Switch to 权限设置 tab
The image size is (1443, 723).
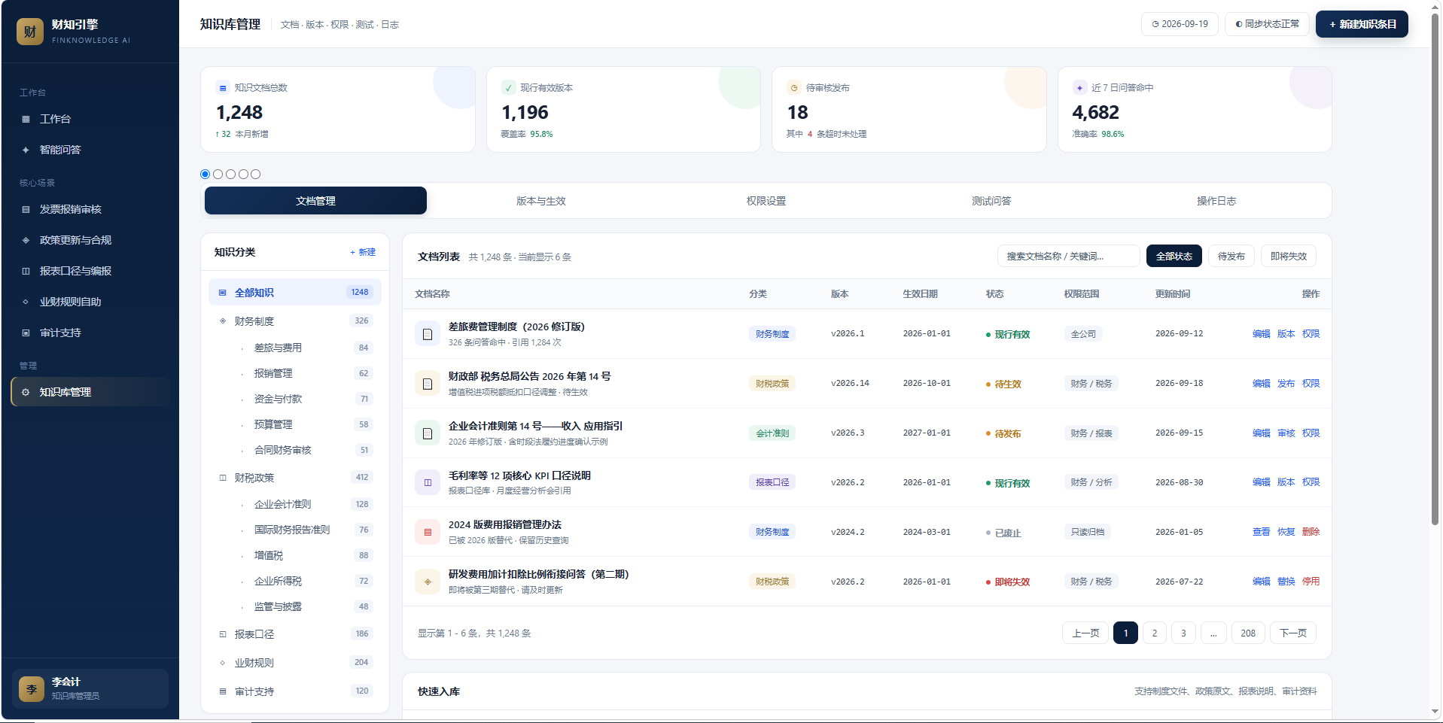pos(766,201)
